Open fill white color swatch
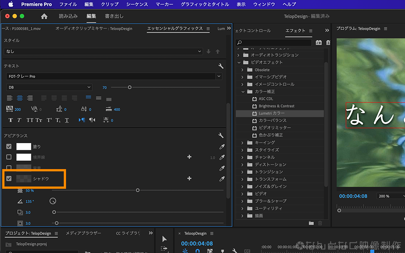Image resolution: width=405 pixels, height=253 pixels. click(x=24, y=146)
